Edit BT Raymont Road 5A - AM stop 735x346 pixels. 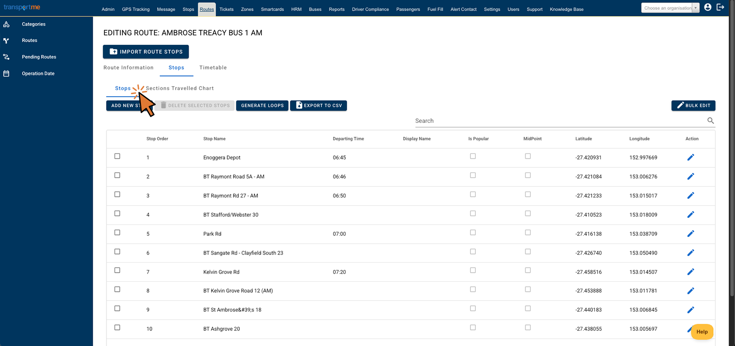click(x=691, y=177)
